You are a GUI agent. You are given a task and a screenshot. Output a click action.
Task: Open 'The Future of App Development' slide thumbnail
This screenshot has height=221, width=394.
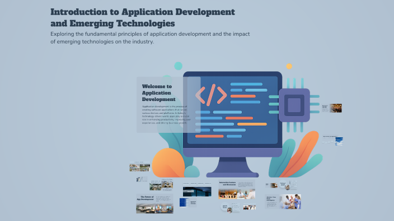(x=154, y=204)
